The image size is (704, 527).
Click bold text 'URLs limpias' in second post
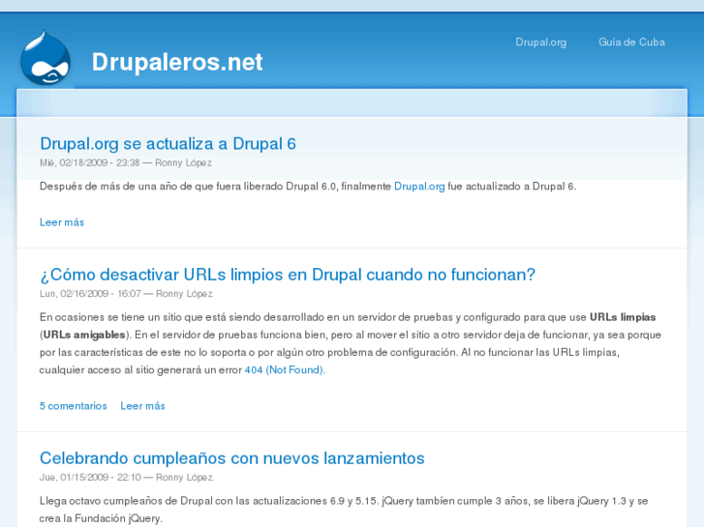point(623,317)
